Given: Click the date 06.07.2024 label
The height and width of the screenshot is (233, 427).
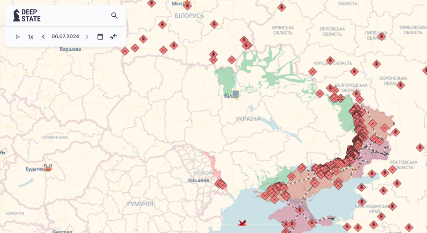Looking at the screenshot, I should pos(65,37).
